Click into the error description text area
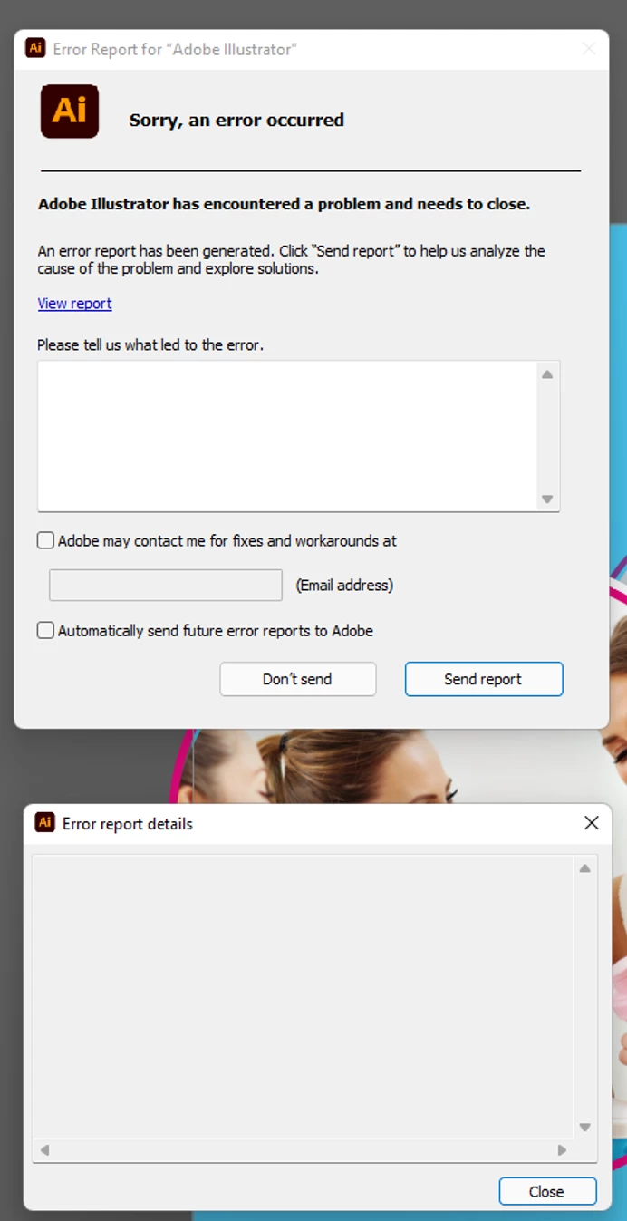 coord(288,436)
